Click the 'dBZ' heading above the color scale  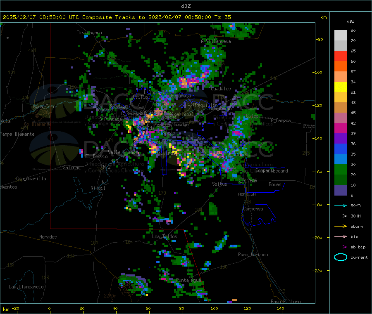pos(351,21)
